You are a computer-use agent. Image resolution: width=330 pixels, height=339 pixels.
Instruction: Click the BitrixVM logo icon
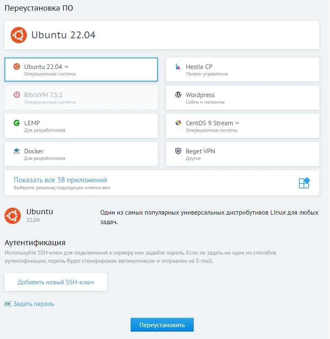click(x=17, y=95)
